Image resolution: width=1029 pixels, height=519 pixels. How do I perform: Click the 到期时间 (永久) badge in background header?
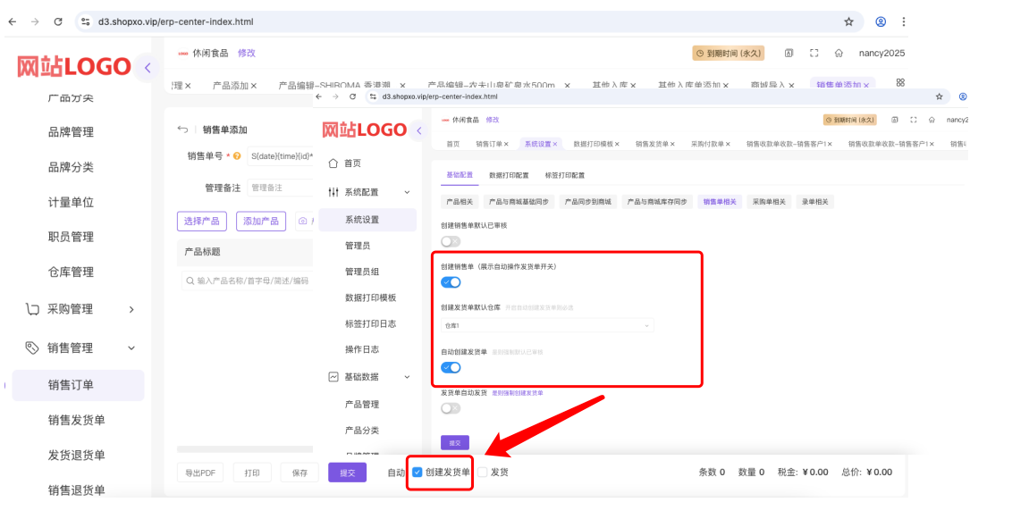[x=729, y=53]
